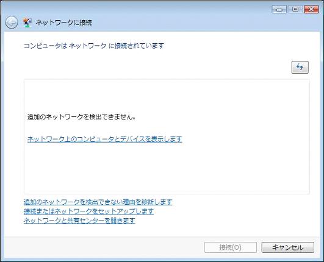The height and width of the screenshot is (262, 324).
Task: Open 接続またはネットワークをセットアップします link
Action: tap(88, 211)
